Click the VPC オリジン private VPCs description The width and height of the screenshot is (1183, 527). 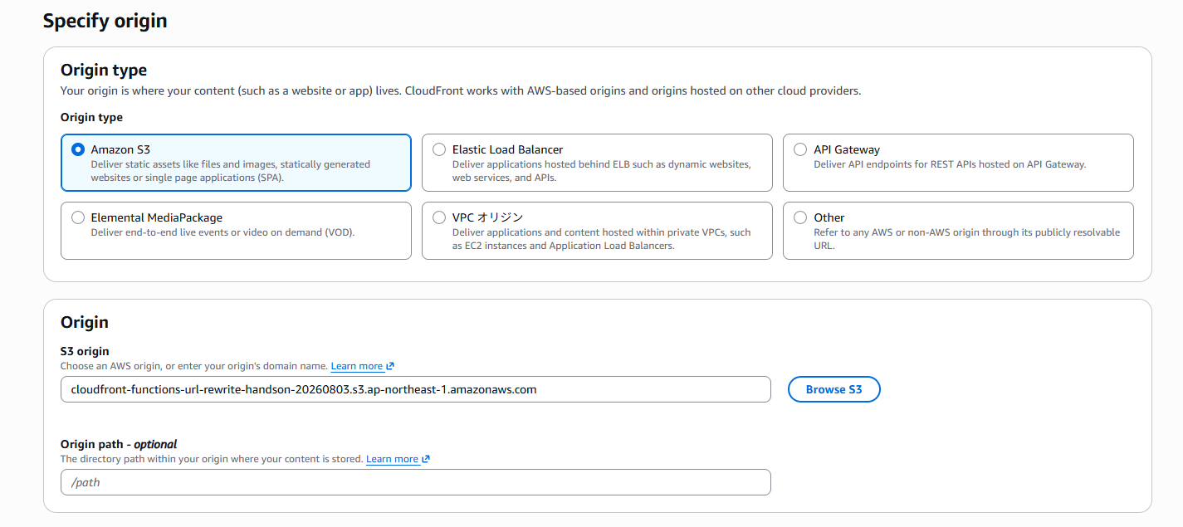tap(602, 239)
